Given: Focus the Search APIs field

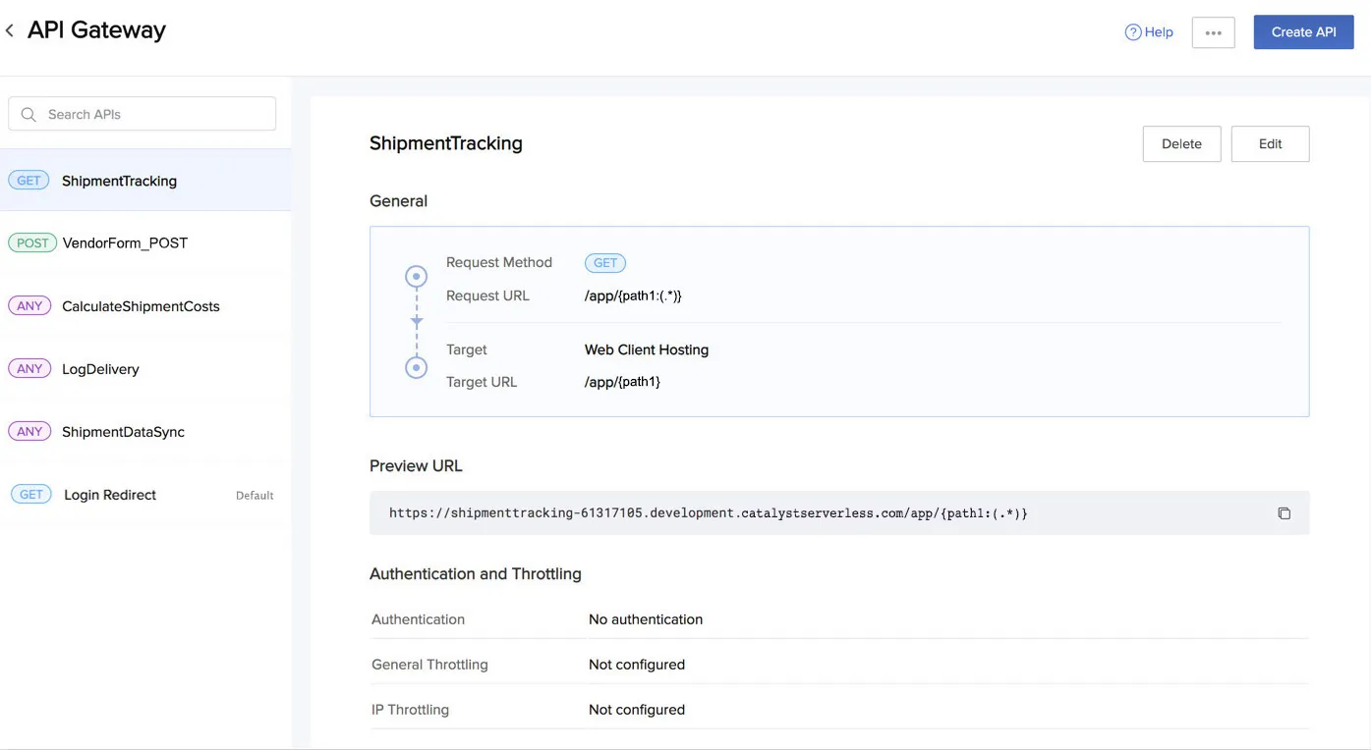Looking at the screenshot, I should click(143, 114).
